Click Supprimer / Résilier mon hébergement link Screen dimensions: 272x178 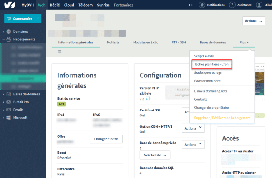(222, 118)
